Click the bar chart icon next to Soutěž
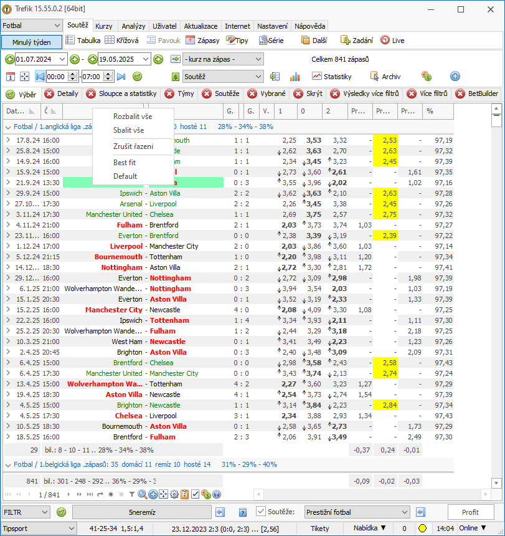 pos(295,77)
